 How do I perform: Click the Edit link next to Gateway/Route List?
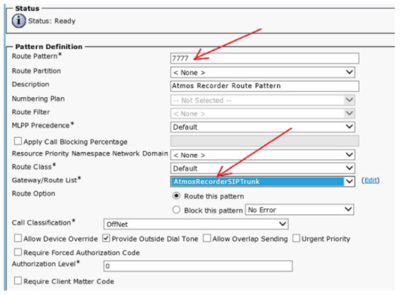click(x=370, y=180)
